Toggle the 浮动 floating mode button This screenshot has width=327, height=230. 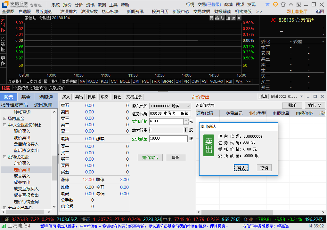(x=263, y=96)
